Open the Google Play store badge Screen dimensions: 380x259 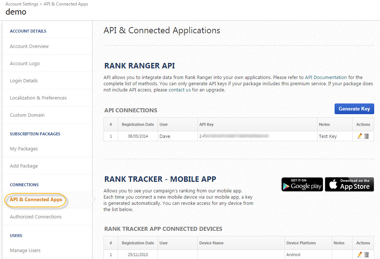coord(302,184)
